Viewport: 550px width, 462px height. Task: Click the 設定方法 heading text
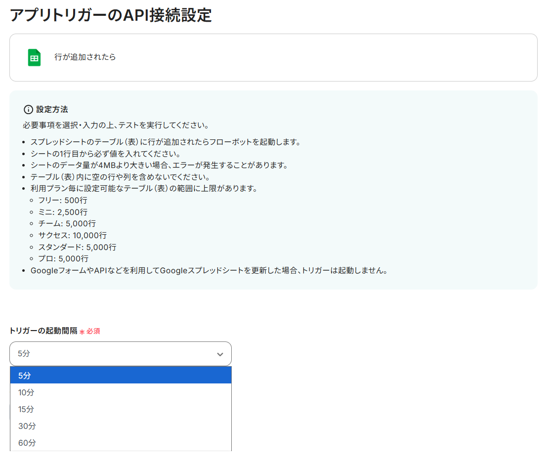52,110
